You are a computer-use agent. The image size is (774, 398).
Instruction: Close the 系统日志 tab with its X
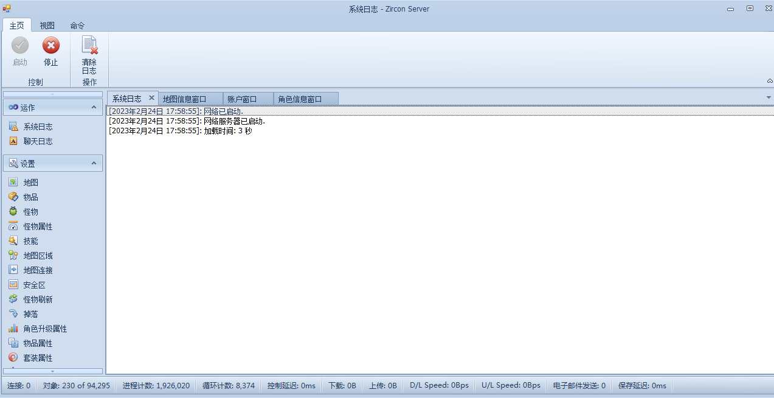point(151,97)
